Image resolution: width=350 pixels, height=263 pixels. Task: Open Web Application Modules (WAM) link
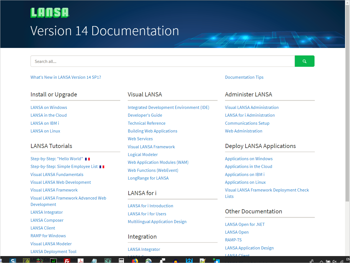click(158, 162)
